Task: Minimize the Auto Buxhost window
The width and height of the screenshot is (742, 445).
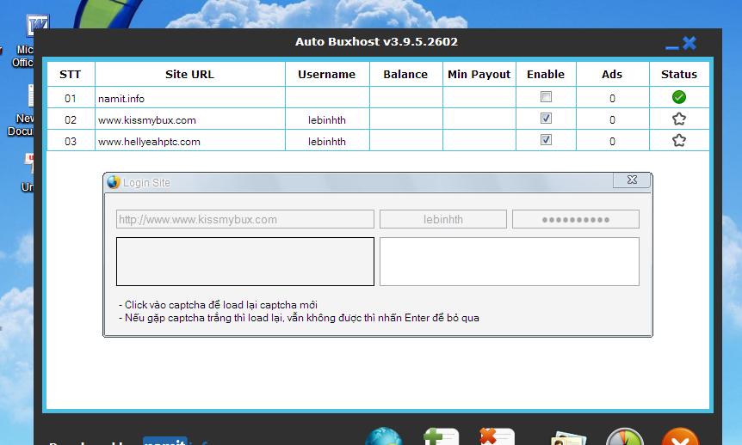Action: click(x=671, y=47)
